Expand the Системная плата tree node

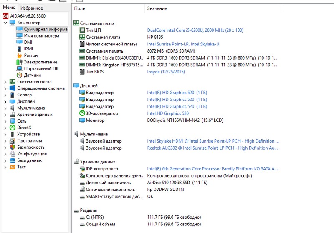coord(5,82)
